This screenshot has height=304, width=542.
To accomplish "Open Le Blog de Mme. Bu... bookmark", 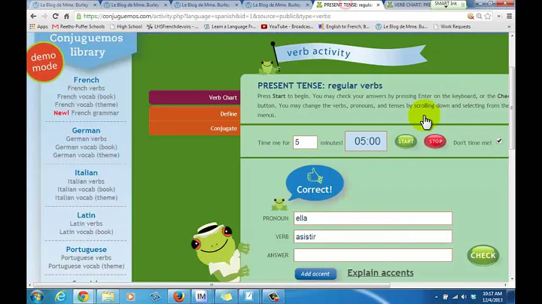I will [402, 26].
